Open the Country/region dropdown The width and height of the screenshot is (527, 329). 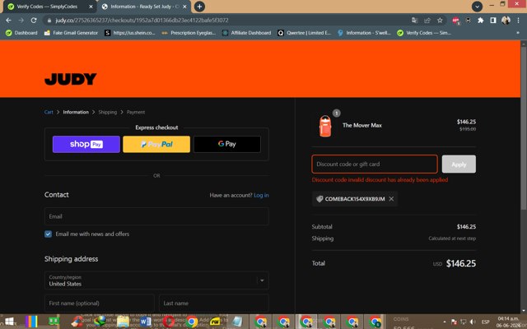point(156,280)
